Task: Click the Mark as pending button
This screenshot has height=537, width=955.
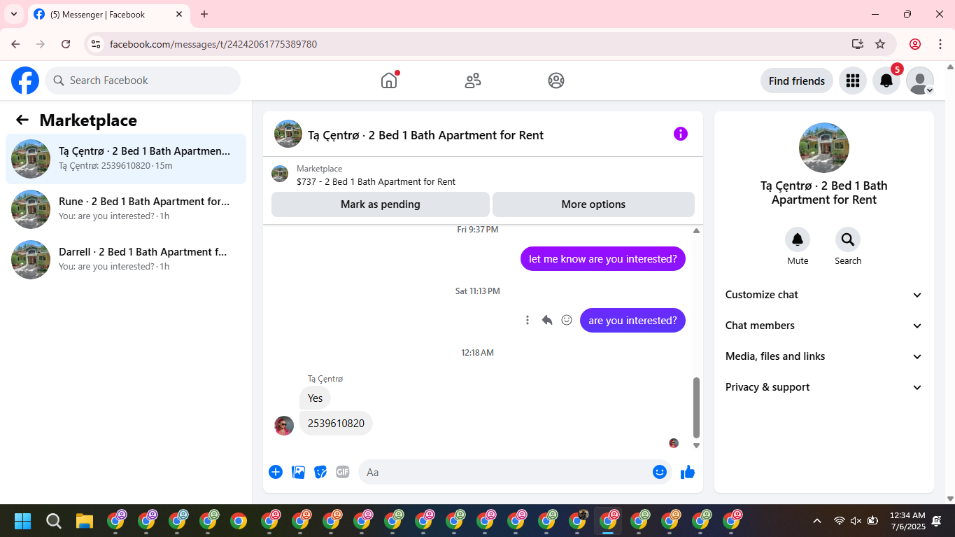Action: coord(381,204)
